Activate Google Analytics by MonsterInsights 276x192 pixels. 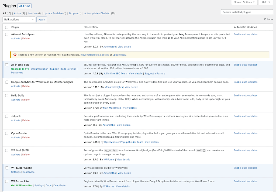tap(16, 86)
